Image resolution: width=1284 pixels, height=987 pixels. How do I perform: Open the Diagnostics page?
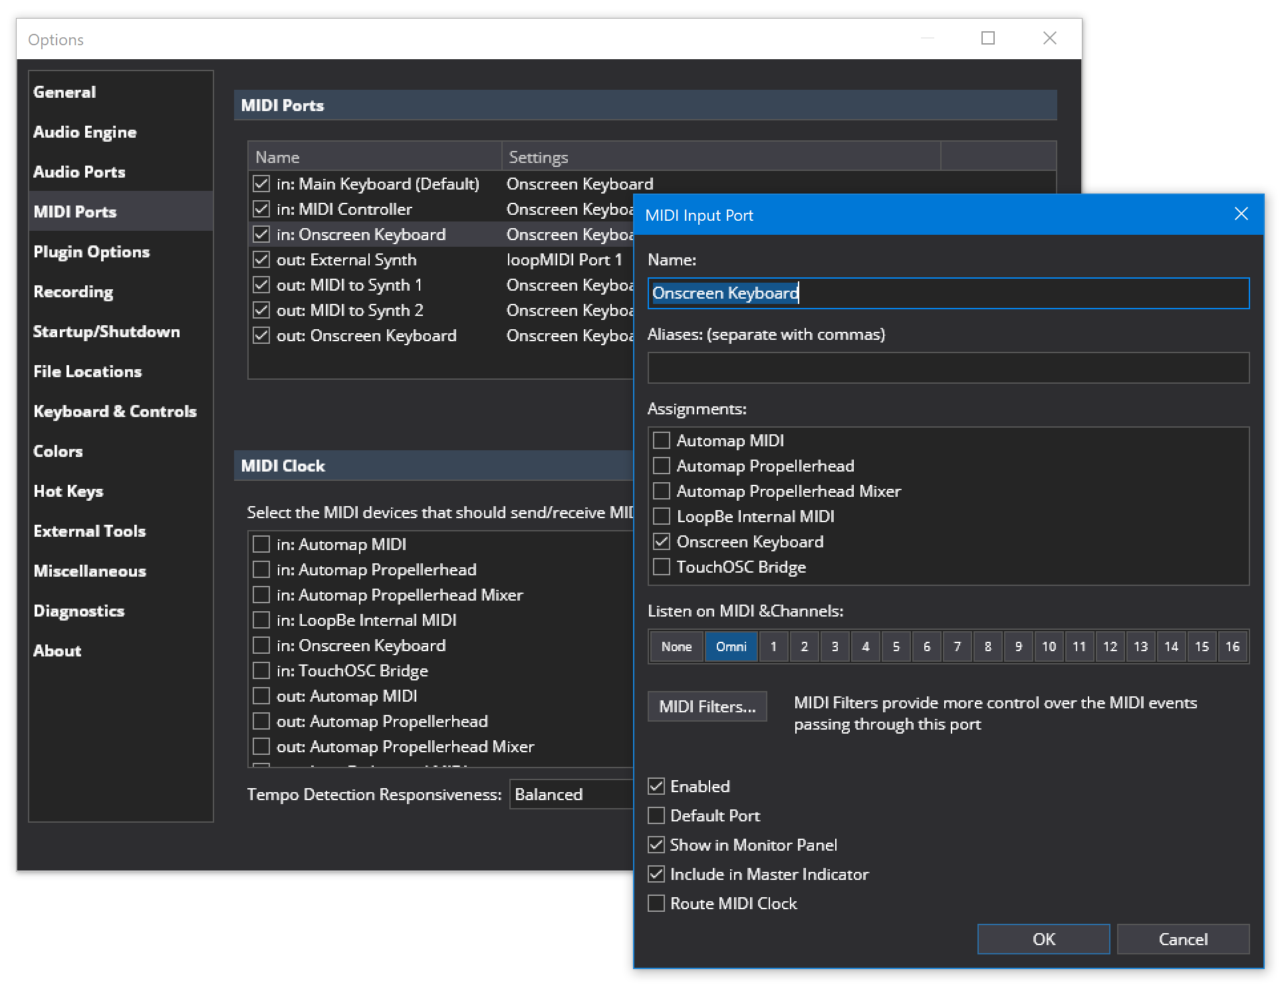click(121, 611)
